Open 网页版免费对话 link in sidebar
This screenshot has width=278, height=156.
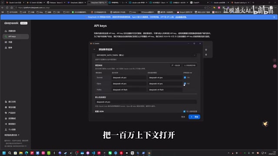coord(12,135)
